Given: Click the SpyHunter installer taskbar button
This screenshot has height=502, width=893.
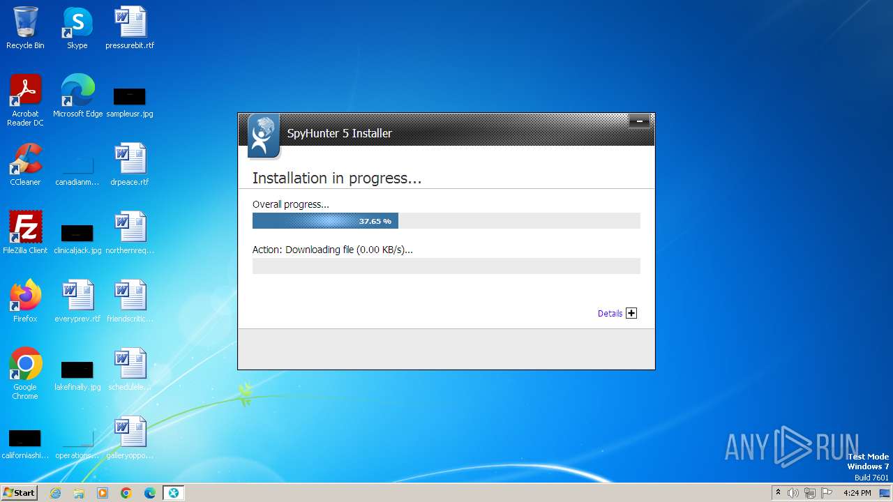Looking at the screenshot, I should point(174,493).
